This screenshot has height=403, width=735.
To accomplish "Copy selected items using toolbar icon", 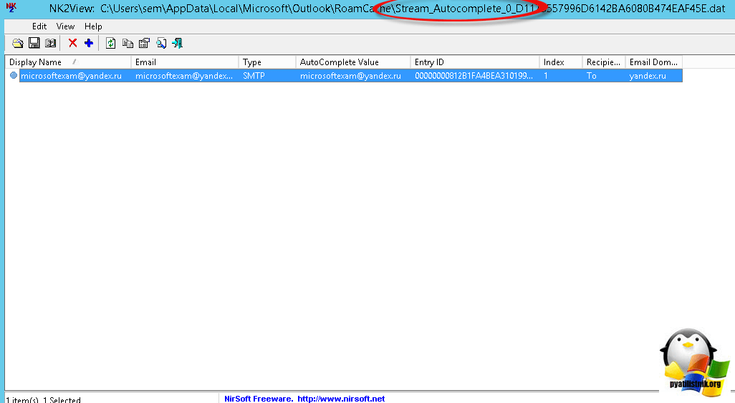I will pyautogui.click(x=128, y=44).
